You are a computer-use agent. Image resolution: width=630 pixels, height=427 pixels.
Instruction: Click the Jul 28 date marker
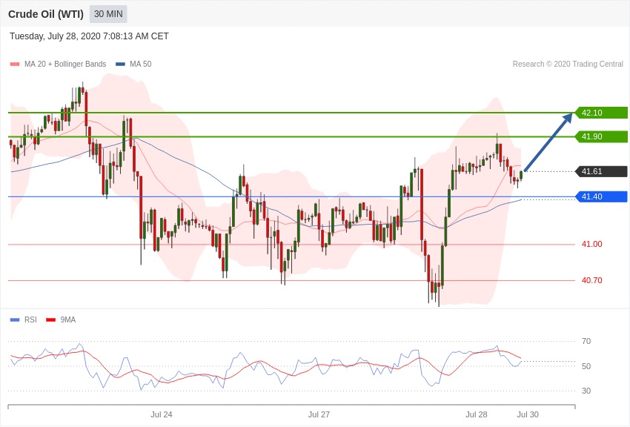pyautogui.click(x=476, y=414)
